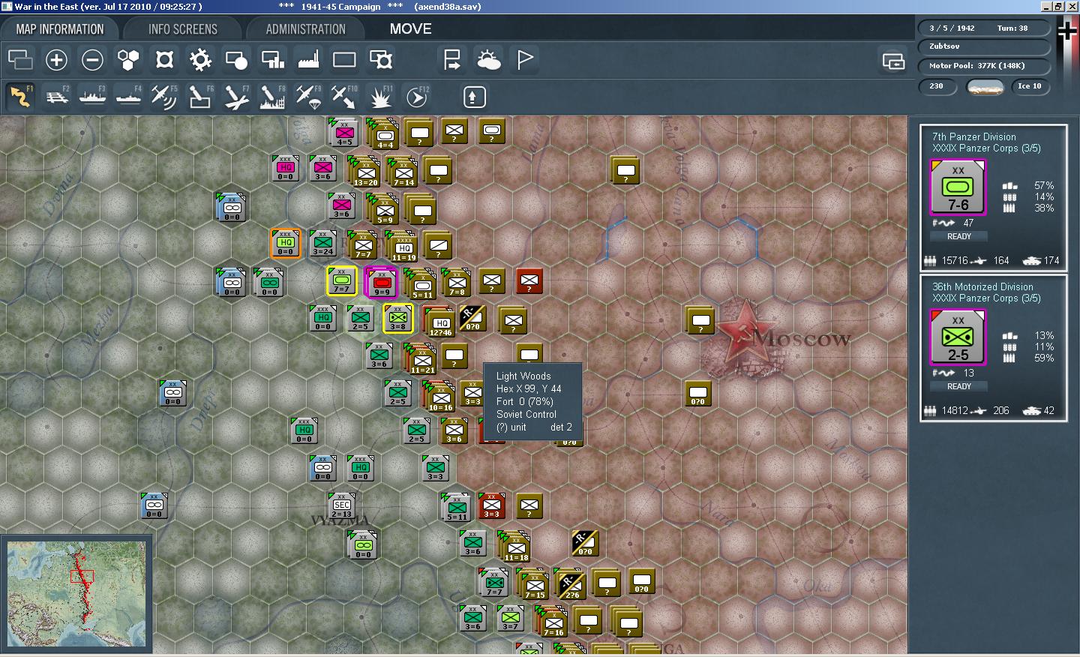Click the gear-shaped icon in map toolbar
Image resolution: width=1080 pixels, height=657 pixels.
click(200, 59)
